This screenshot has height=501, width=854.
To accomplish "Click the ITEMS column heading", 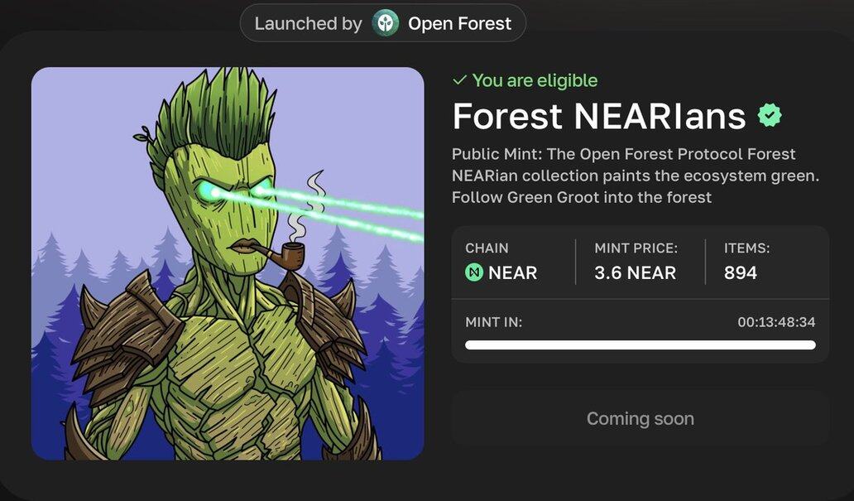I will click(x=746, y=248).
